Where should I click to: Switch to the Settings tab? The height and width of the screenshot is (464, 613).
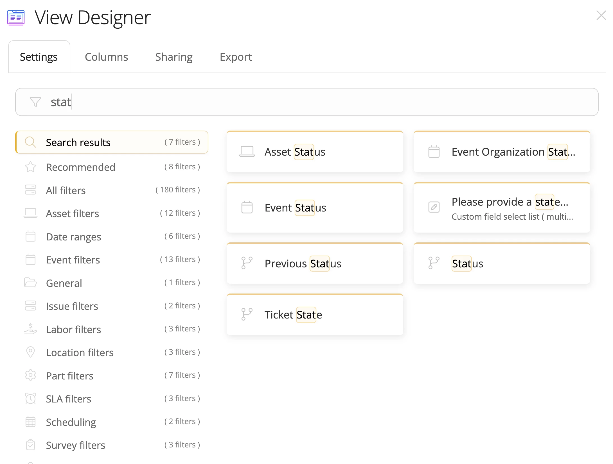39,57
